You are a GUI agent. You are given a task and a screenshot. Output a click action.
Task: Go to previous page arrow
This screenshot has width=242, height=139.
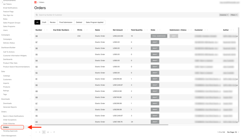(36, 132)
